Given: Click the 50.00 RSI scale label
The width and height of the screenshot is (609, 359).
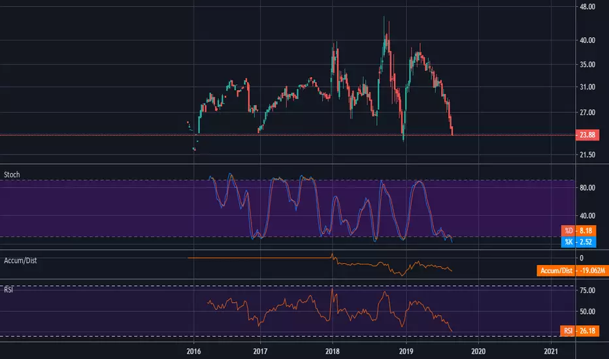Looking at the screenshot, I should tap(587, 311).
